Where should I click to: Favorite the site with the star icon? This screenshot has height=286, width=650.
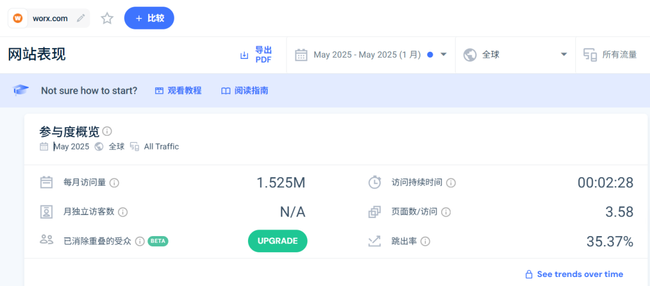click(x=107, y=18)
